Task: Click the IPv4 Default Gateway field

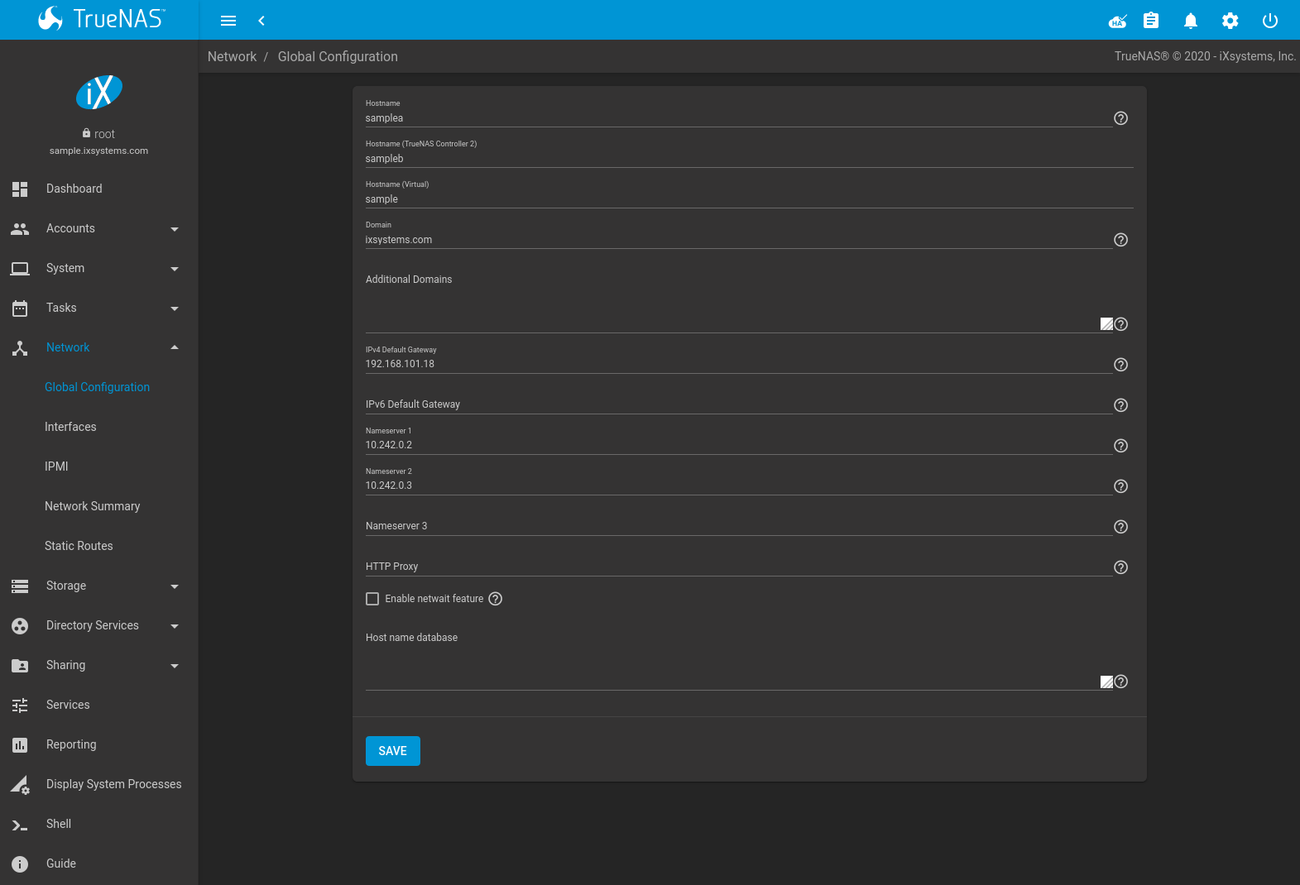Action: 739,364
